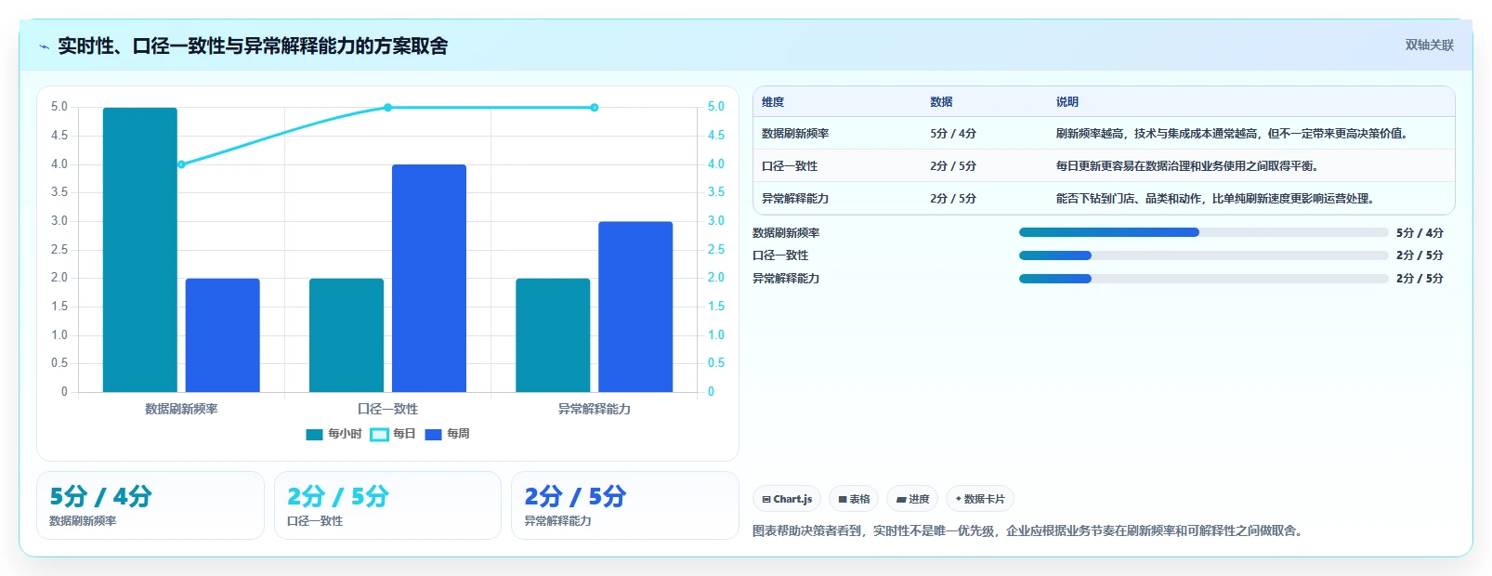Click the teal 每小时 bar for 异常解释能力
Image resolution: width=1492 pixels, height=576 pixels.
(x=553, y=335)
